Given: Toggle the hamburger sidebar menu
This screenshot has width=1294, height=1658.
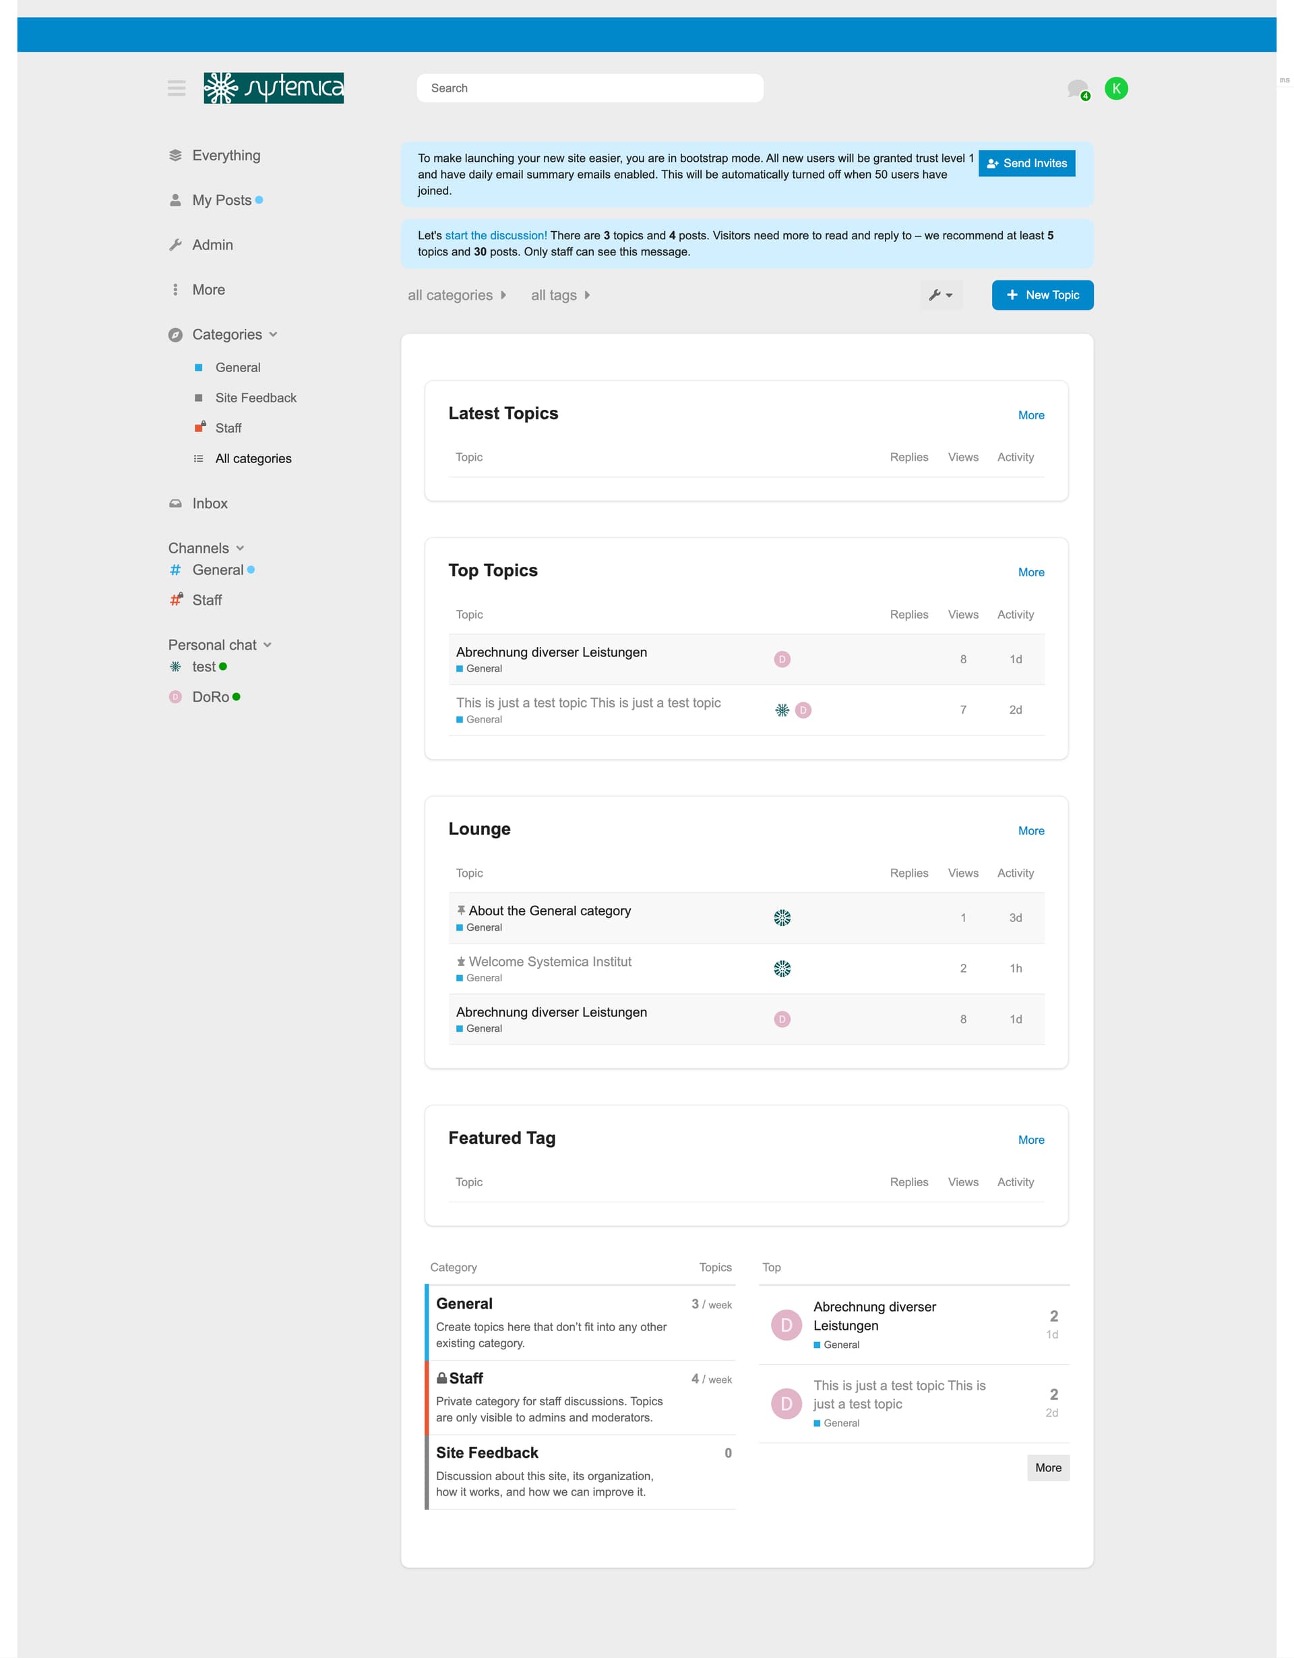Looking at the screenshot, I should 176,88.
